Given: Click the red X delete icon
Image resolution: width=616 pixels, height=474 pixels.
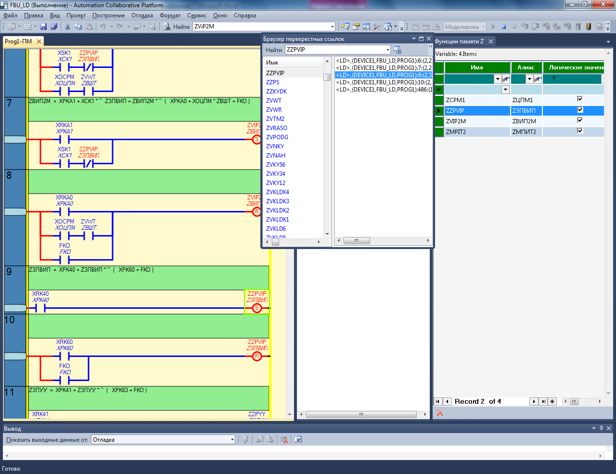Looking at the screenshot, I should coord(439,413).
